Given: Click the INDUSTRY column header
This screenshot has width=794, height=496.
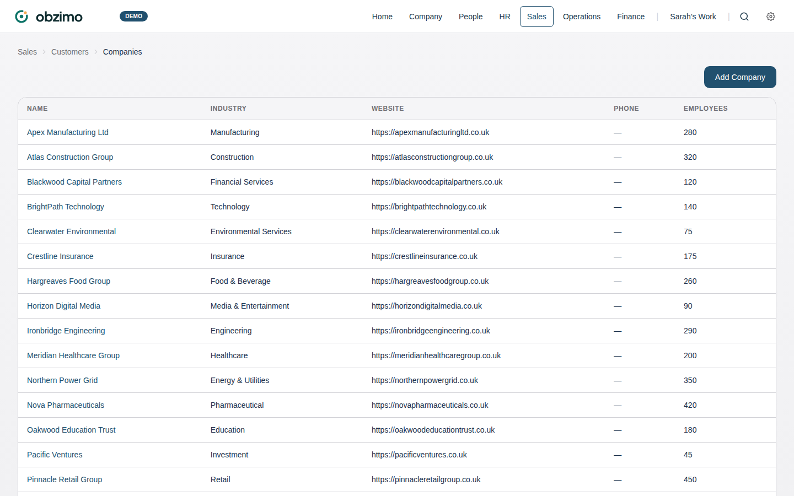Looking at the screenshot, I should click(x=228, y=109).
